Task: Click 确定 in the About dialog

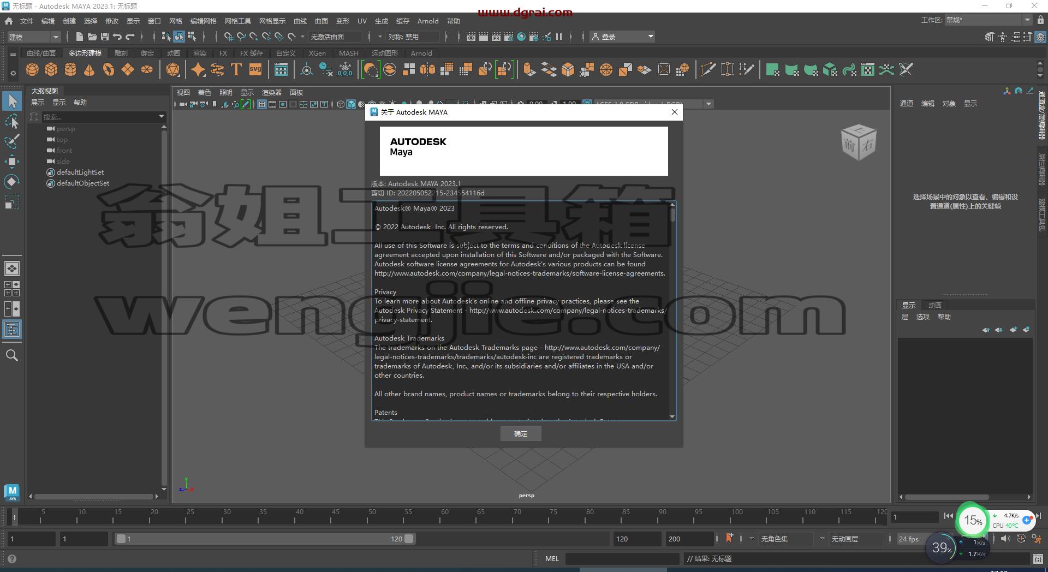Action: pos(521,433)
